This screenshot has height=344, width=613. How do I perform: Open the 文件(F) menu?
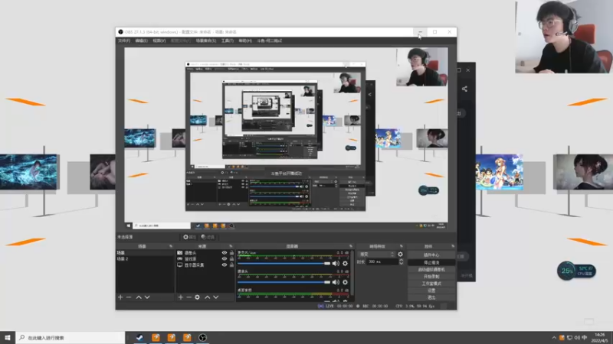(x=124, y=41)
